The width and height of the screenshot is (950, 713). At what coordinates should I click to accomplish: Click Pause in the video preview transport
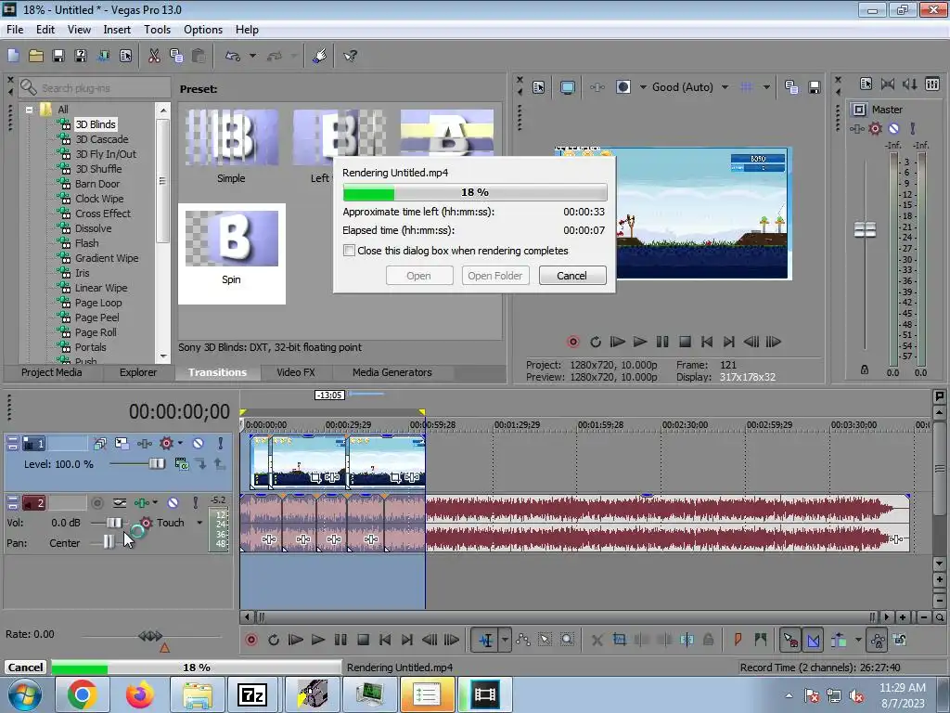[x=662, y=342]
